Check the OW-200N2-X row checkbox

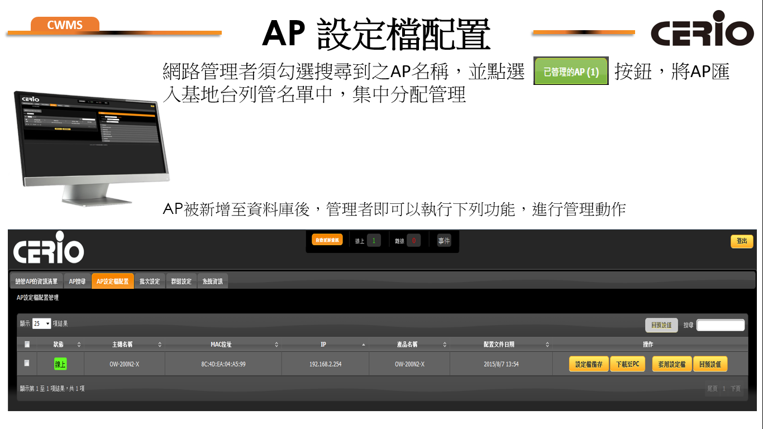(27, 363)
